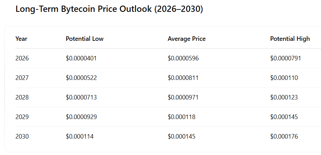The height and width of the screenshot is (155, 321).
Task: Select the 2029 potential low $0.0000929
Action: click(81, 117)
